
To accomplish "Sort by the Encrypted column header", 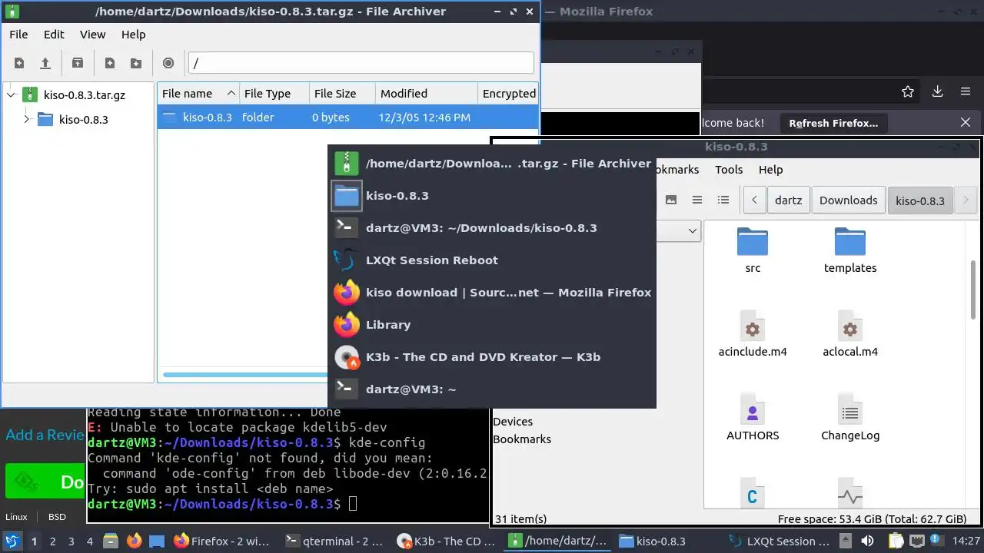I will click(x=508, y=94).
